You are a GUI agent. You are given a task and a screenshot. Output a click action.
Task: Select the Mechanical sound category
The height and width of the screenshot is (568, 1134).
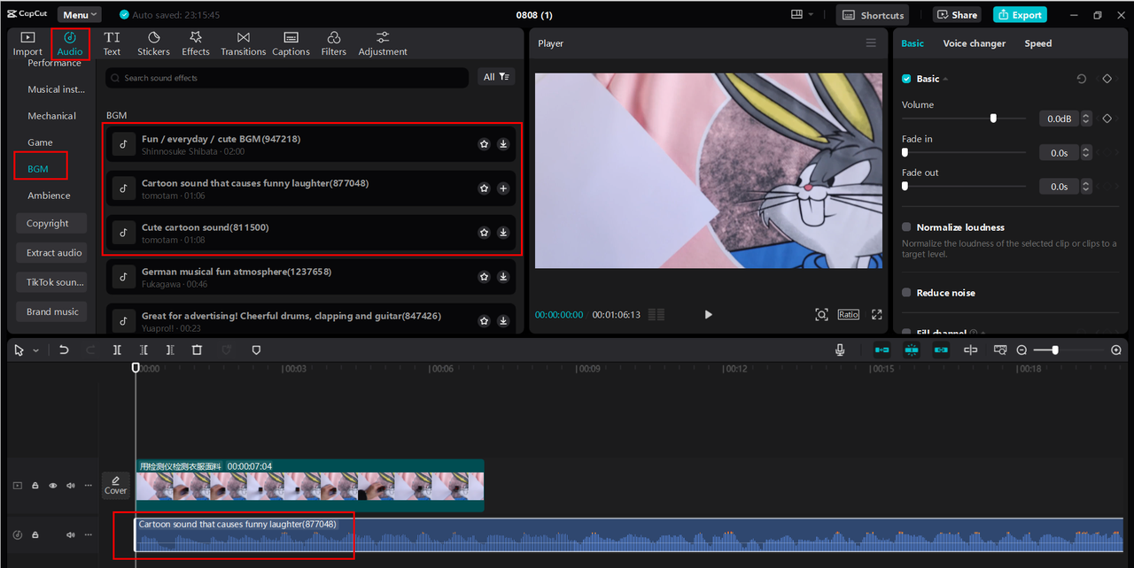[51, 116]
